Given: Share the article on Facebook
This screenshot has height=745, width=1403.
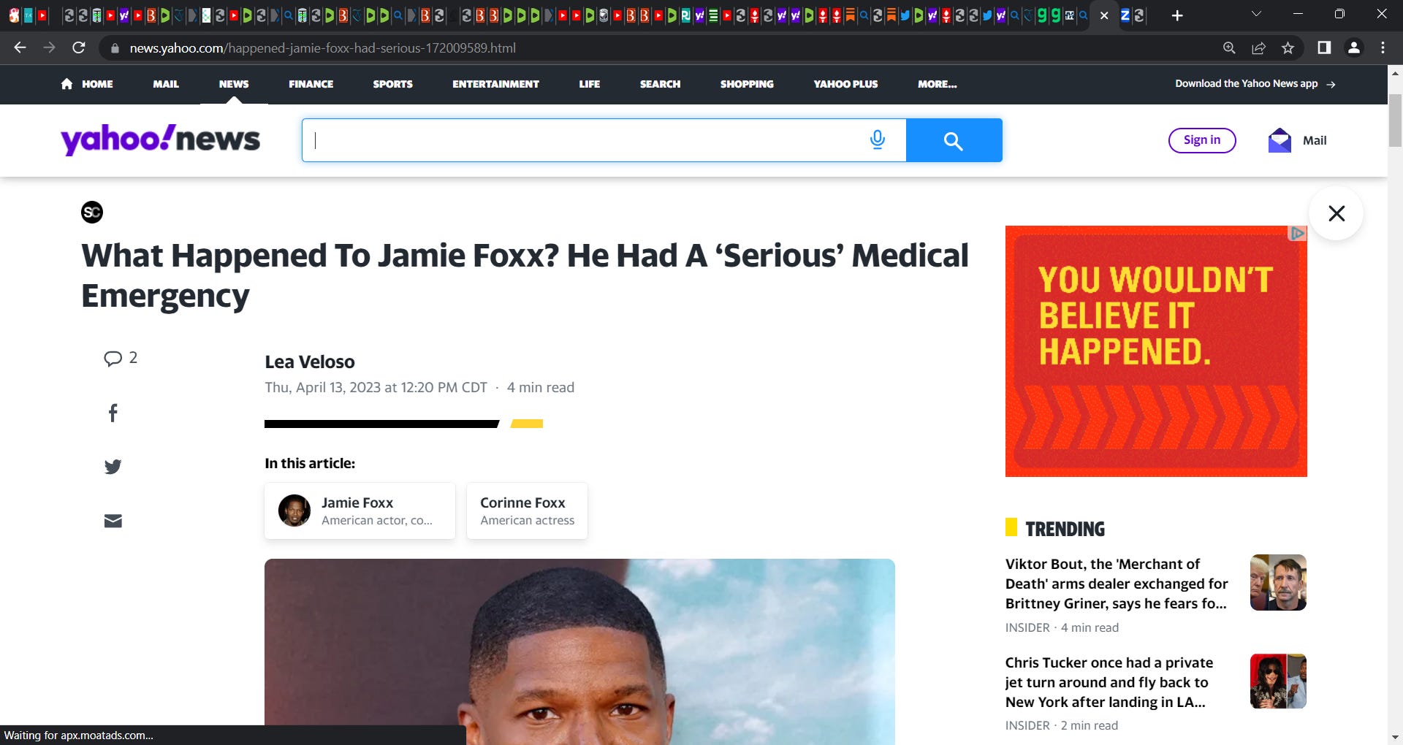Looking at the screenshot, I should (113, 413).
